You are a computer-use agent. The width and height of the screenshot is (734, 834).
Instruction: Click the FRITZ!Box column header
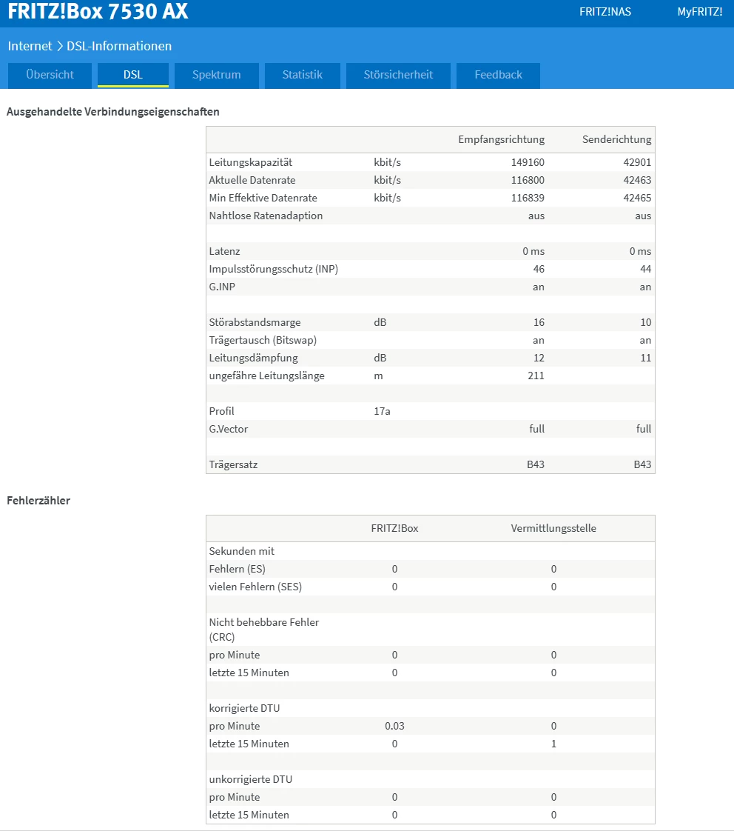pyautogui.click(x=394, y=528)
